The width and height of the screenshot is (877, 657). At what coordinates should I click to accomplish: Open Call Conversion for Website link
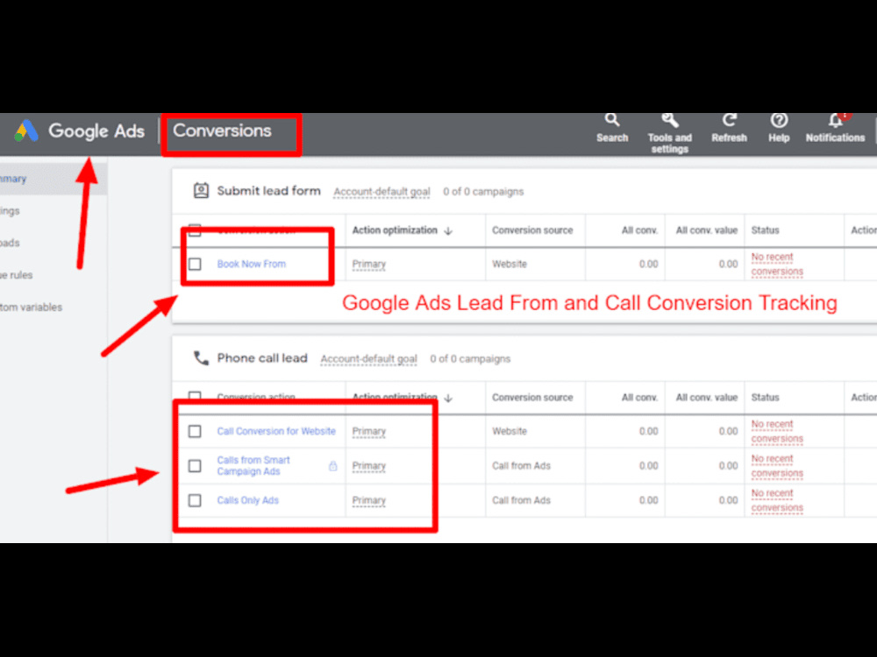276,431
